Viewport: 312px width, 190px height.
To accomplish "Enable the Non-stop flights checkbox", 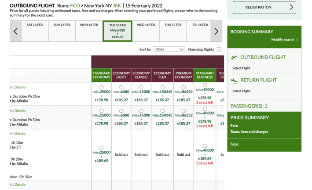I will click(x=219, y=50).
